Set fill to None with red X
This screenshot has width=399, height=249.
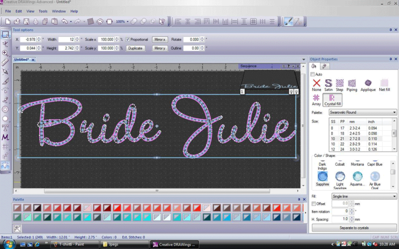pos(316,85)
